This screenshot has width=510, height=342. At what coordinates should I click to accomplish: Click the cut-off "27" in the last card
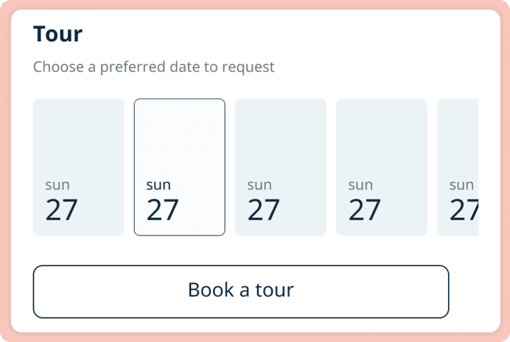tap(464, 210)
